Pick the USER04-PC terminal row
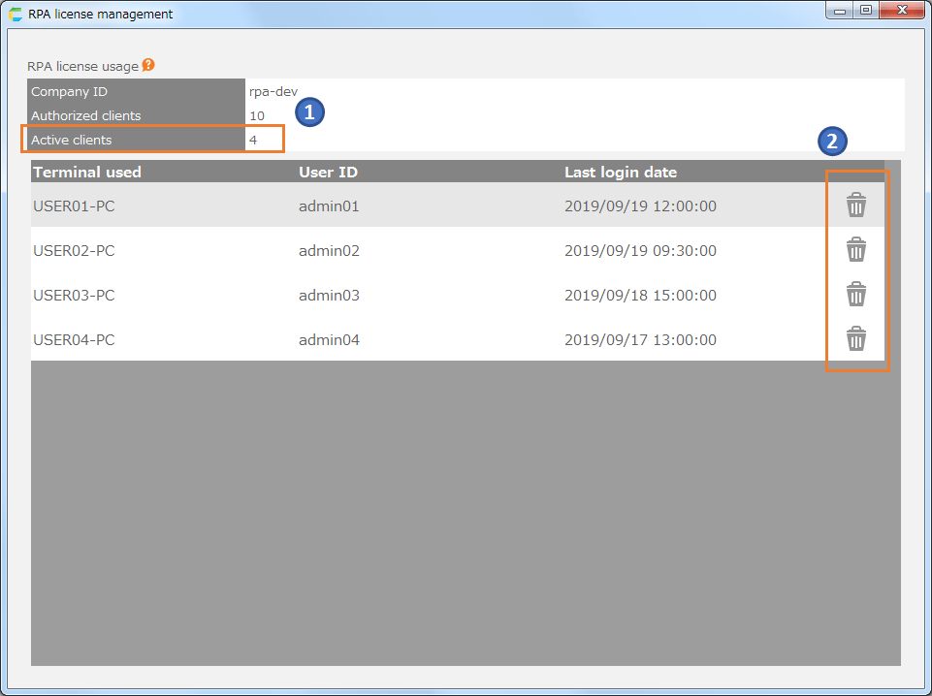 click(74, 339)
